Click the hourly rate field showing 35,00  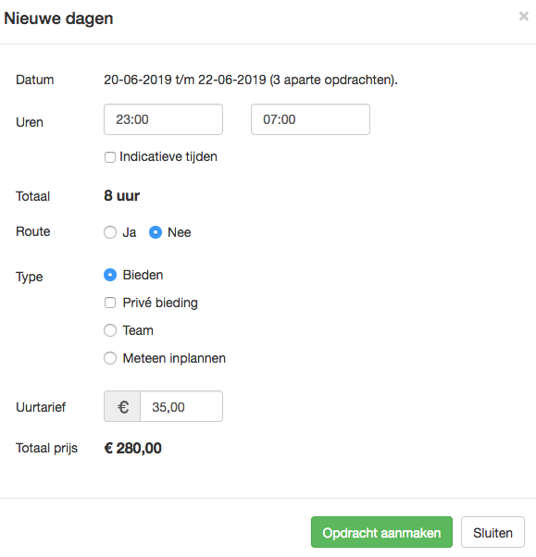(181, 406)
